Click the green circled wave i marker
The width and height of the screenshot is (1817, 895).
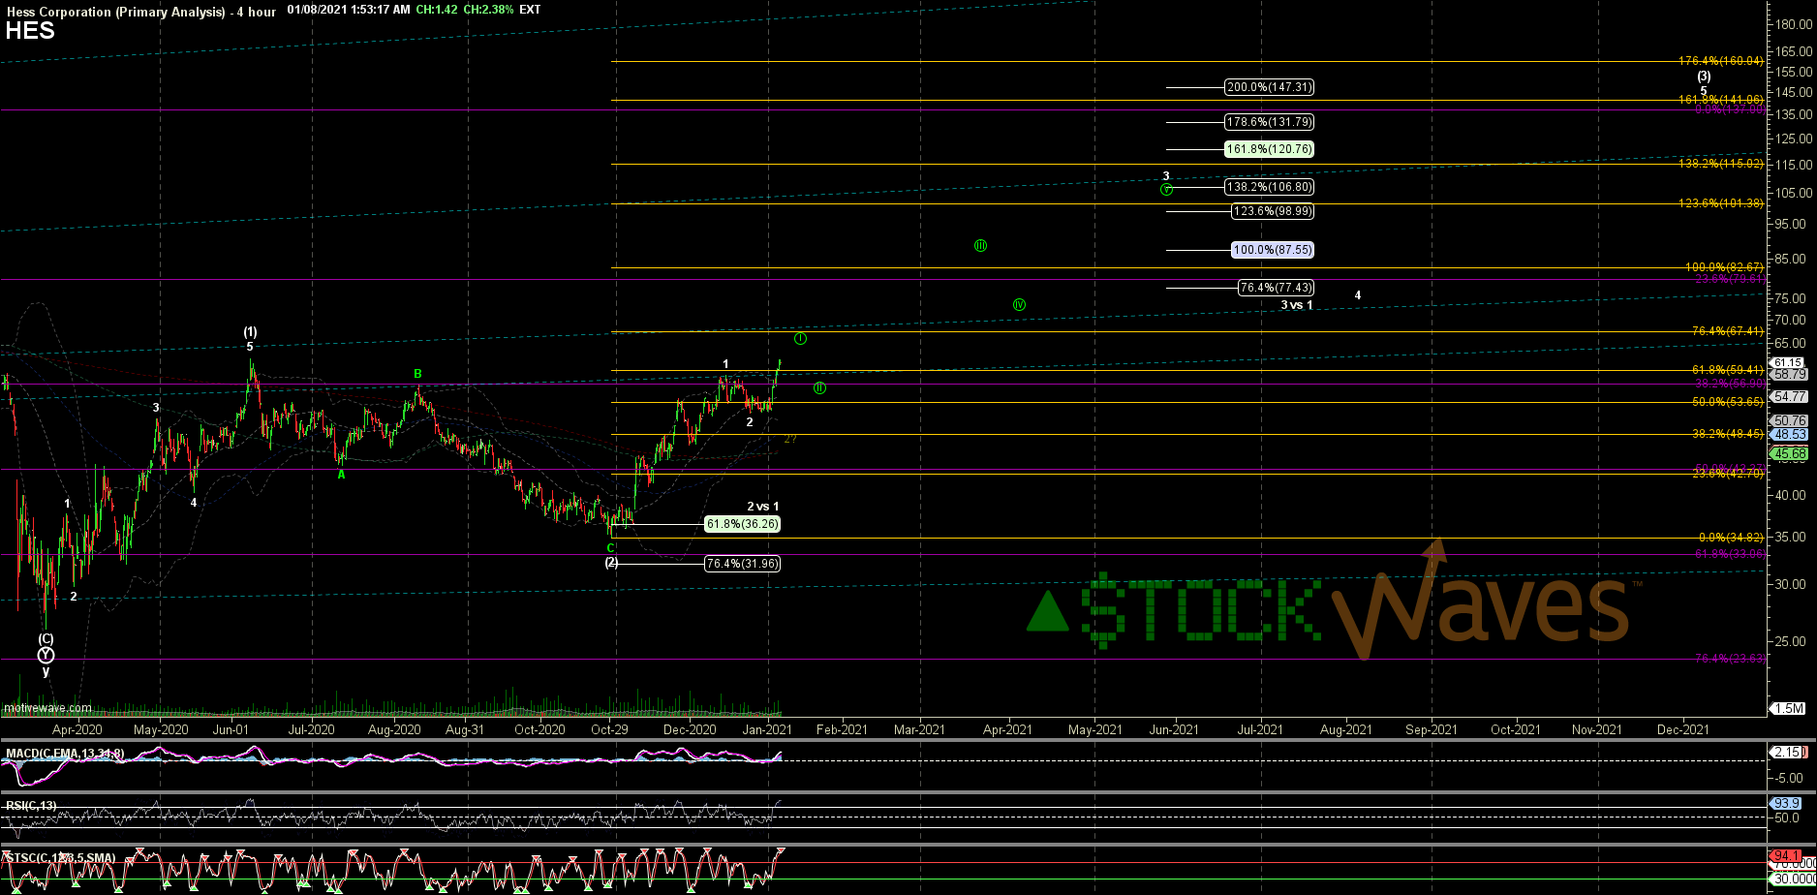[x=800, y=338]
